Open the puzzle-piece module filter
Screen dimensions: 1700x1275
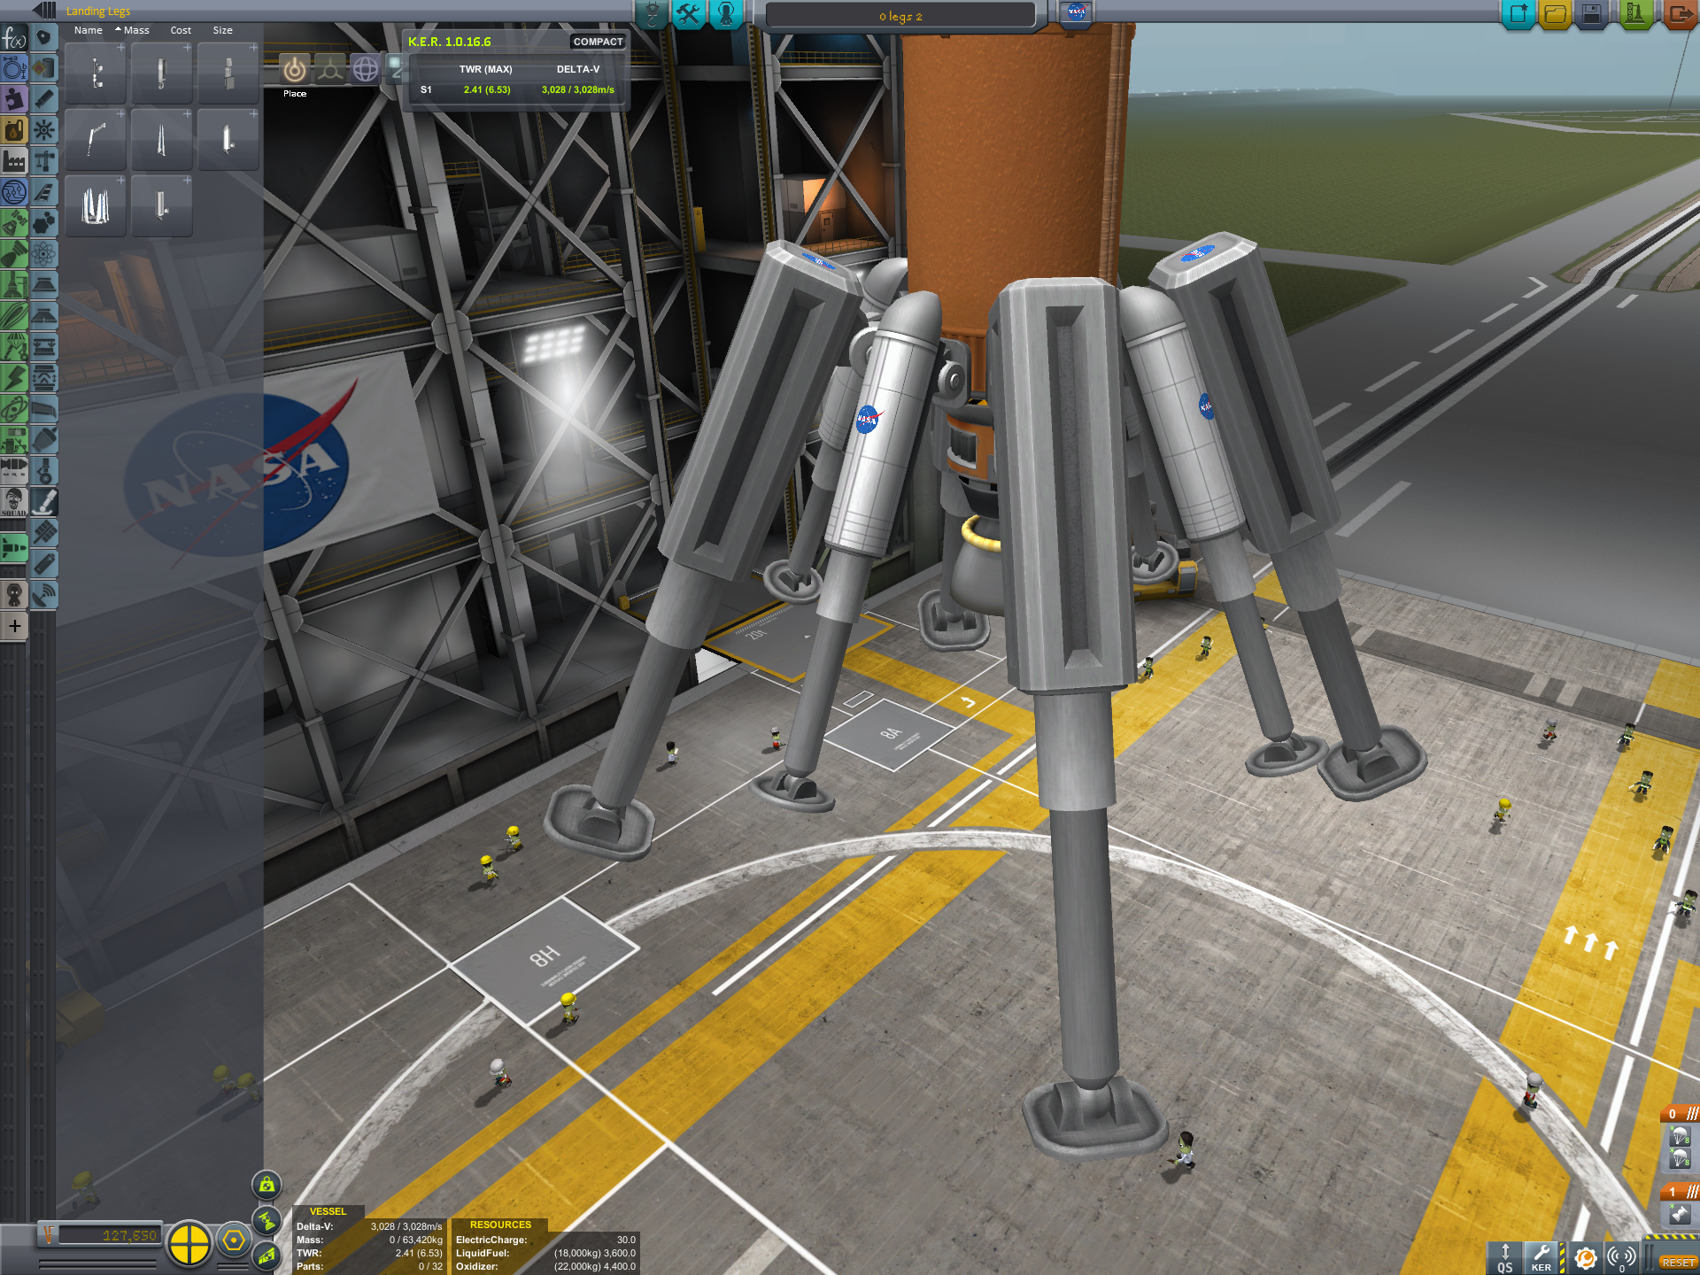pyautogui.click(x=14, y=98)
